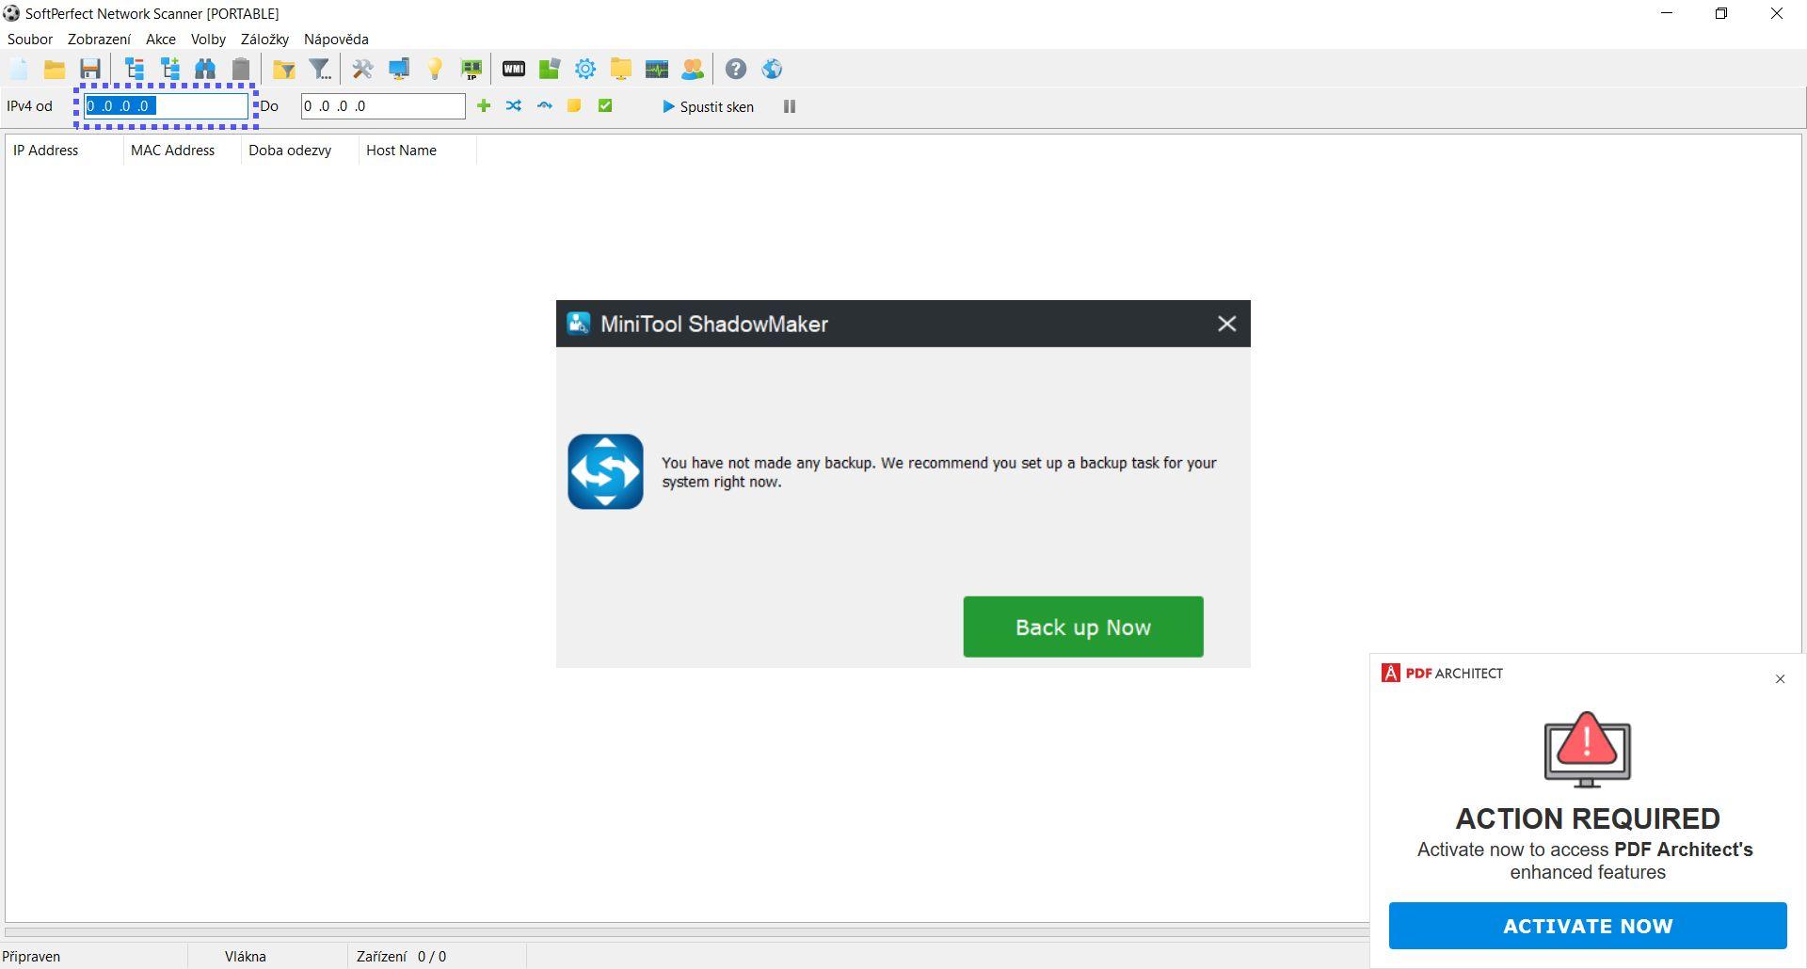The height and width of the screenshot is (969, 1807).
Task: Click the ACTION REQUIRED heading
Action: tap(1588, 818)
